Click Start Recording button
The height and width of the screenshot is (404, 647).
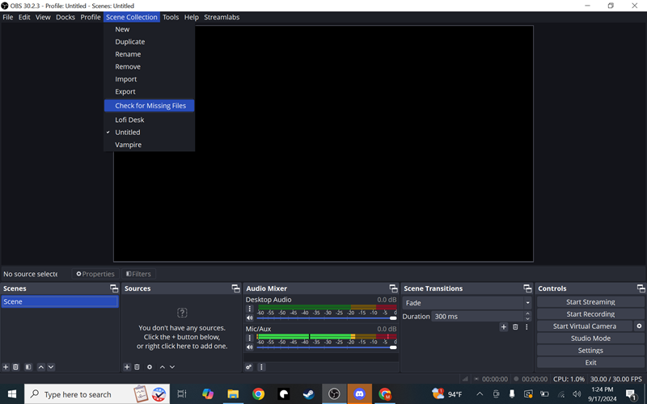[590, 314]
